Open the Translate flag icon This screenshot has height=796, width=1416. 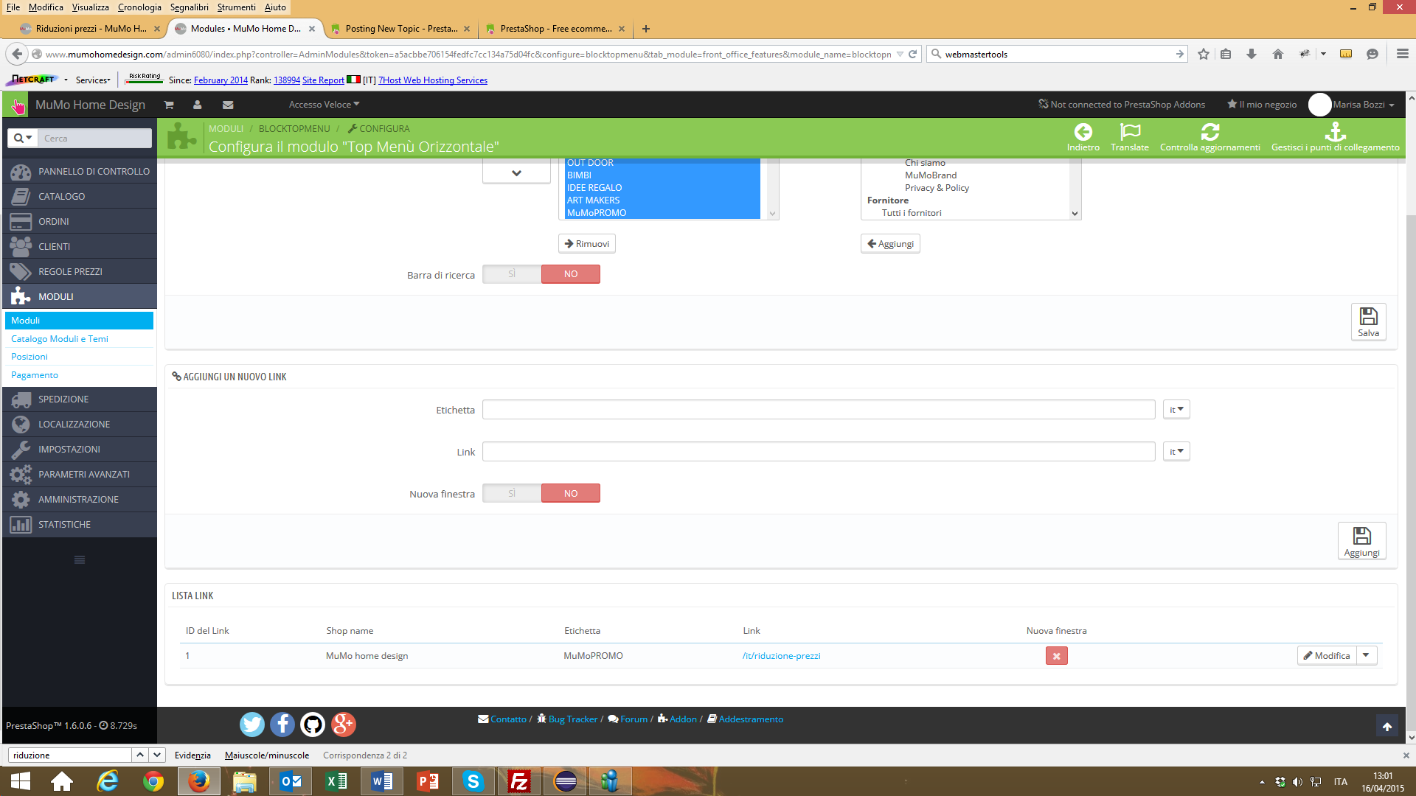1129,133
